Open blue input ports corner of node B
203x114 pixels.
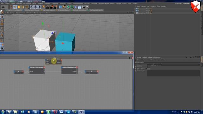[x=85, y=71]
